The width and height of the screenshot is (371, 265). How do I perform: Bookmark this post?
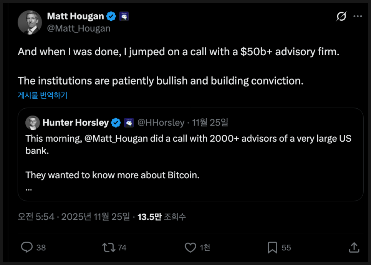272,248
